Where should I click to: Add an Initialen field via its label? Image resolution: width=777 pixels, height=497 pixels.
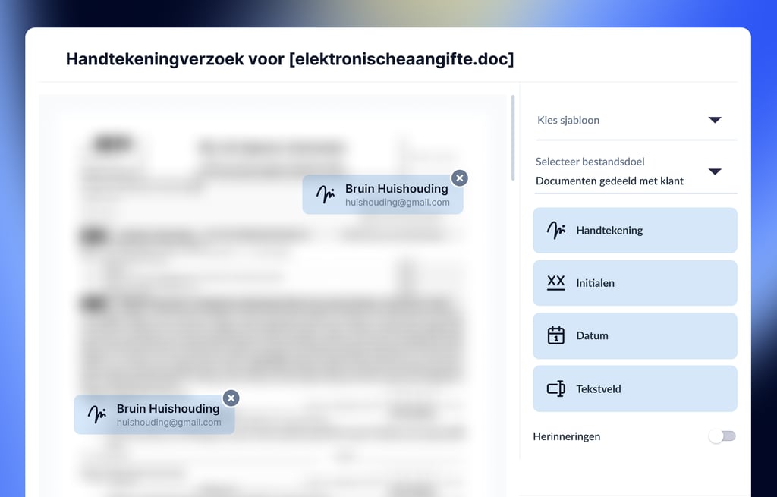(x=595, y=283)
